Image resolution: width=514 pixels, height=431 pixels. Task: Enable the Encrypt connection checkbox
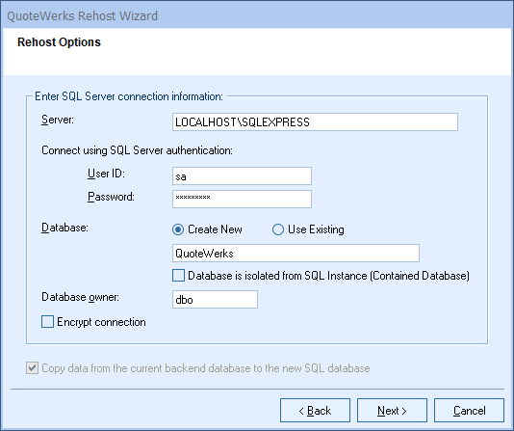pos(47,322)
